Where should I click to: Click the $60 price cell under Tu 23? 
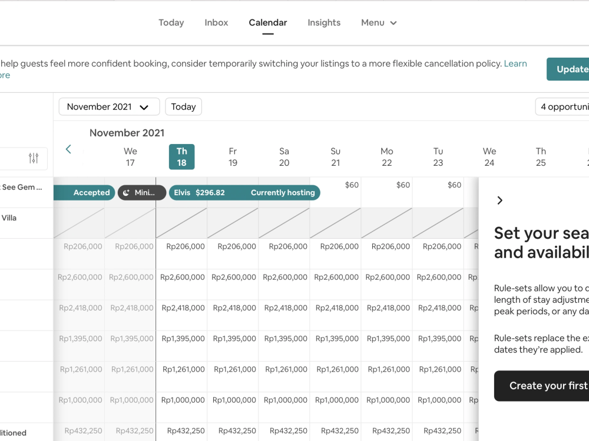tap(438, 192)
